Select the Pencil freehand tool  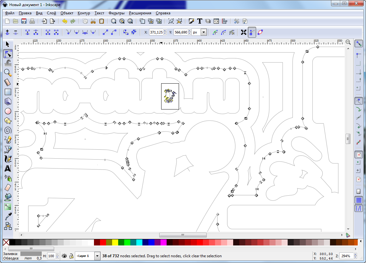coord(8,140)
